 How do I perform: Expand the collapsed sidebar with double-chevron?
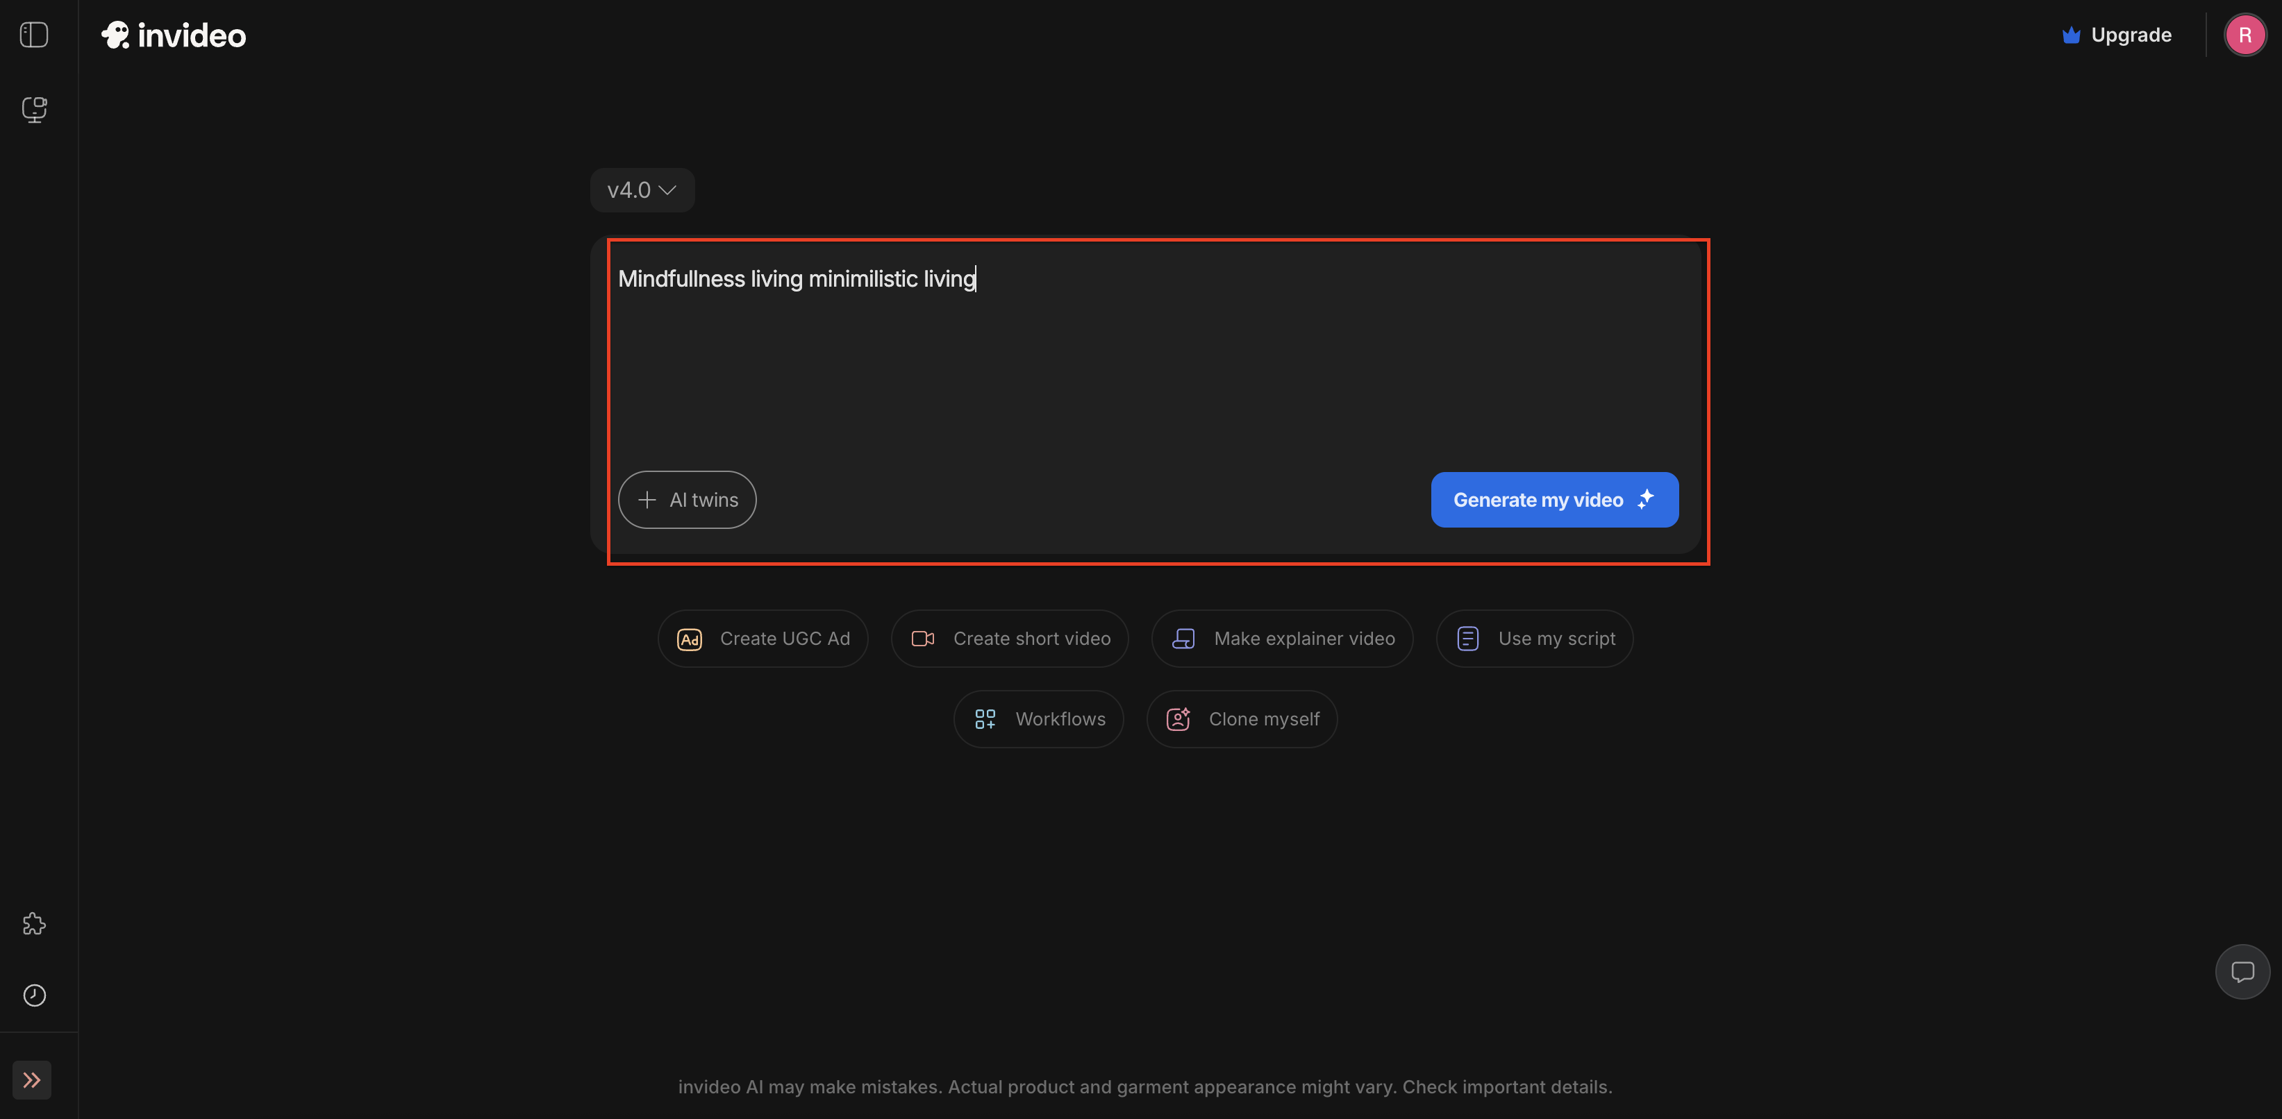click(32, 1079)
